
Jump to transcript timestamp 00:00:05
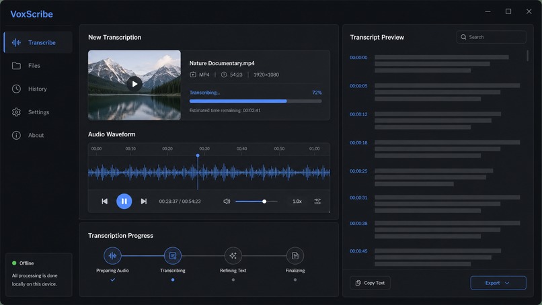[358, 86]
